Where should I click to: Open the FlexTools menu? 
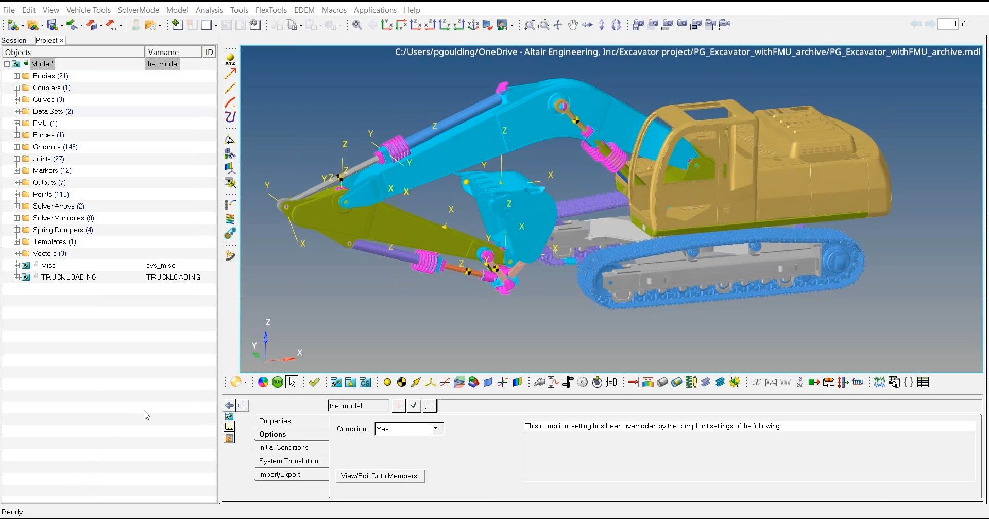pos(271,10)
